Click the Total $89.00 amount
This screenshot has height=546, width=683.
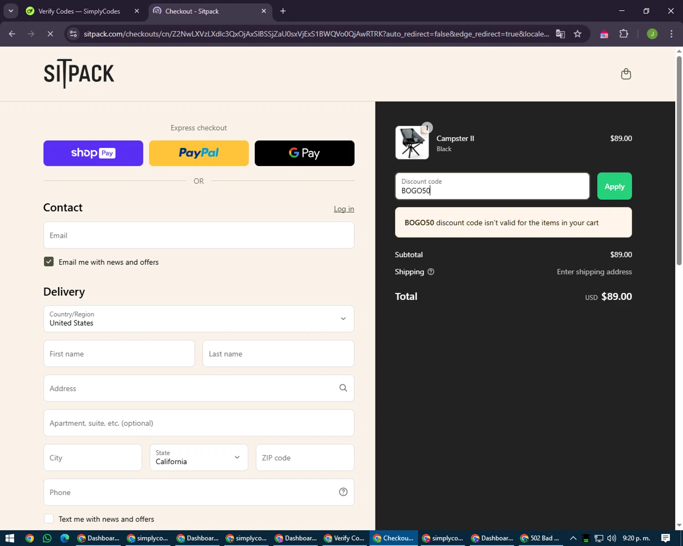click(x=617, y=297)
